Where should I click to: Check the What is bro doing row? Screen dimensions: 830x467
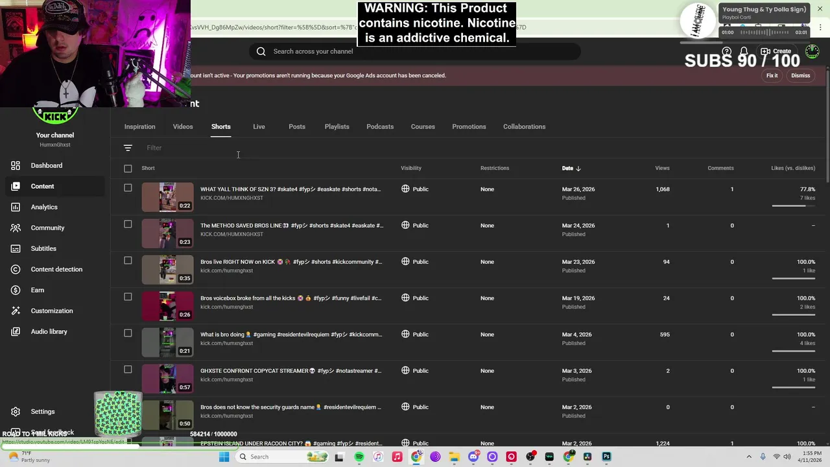click(x=128, y=333)
